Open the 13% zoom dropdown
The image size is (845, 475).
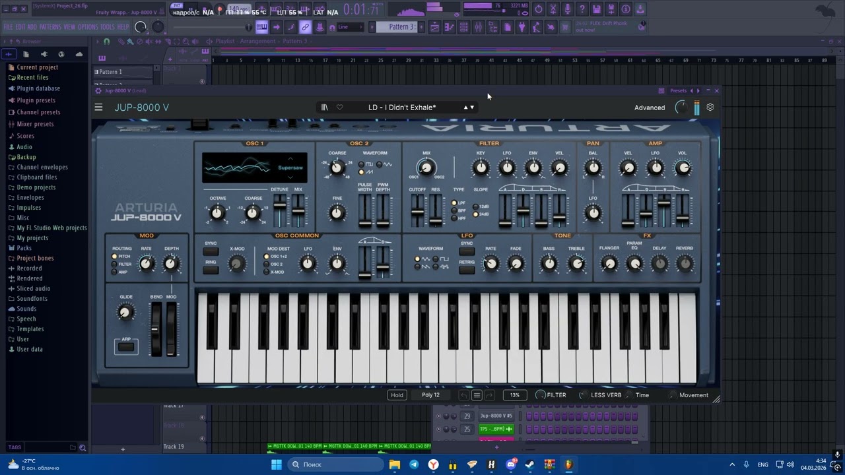coord(515,395)
